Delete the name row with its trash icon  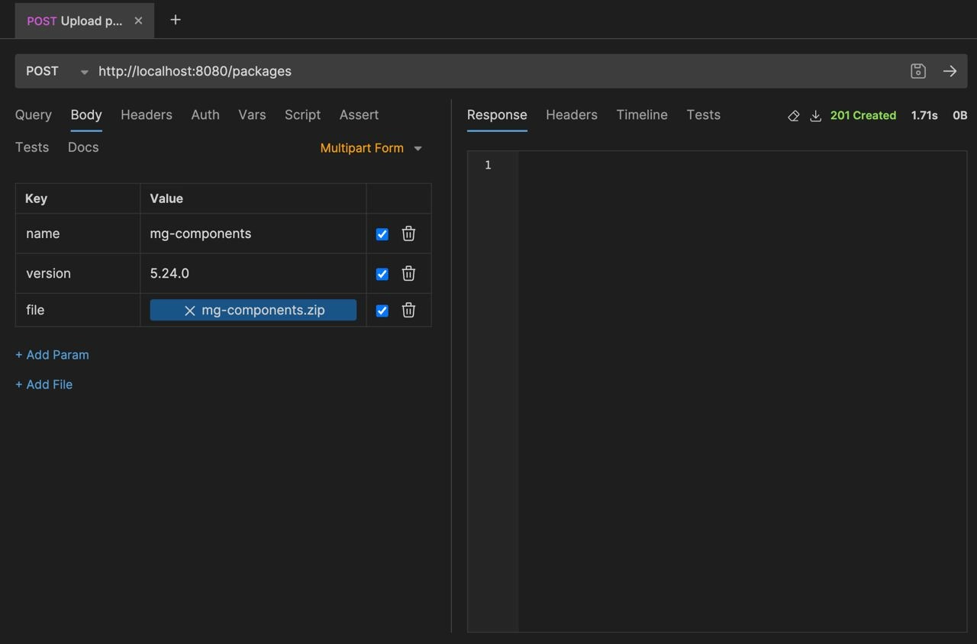click(x=408, y=233)
